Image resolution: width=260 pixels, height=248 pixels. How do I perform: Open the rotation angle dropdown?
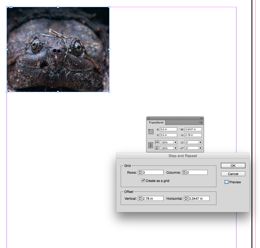coord(200,142)
